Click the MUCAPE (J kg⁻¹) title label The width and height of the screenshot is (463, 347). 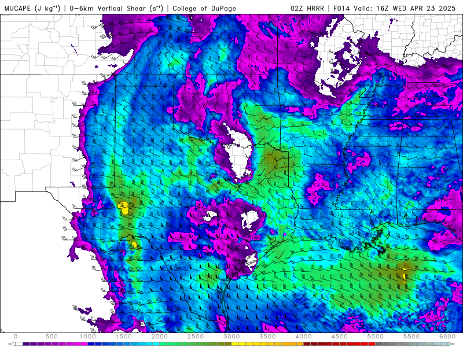[x=32, y=8]
